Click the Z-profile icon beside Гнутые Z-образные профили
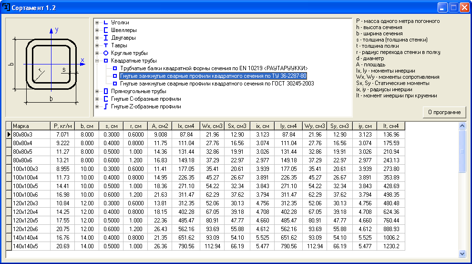The width and height of the screenshot is (472, 264). click(106, 106)
